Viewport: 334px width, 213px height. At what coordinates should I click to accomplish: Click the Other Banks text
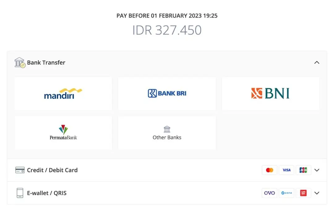(167, 138)
